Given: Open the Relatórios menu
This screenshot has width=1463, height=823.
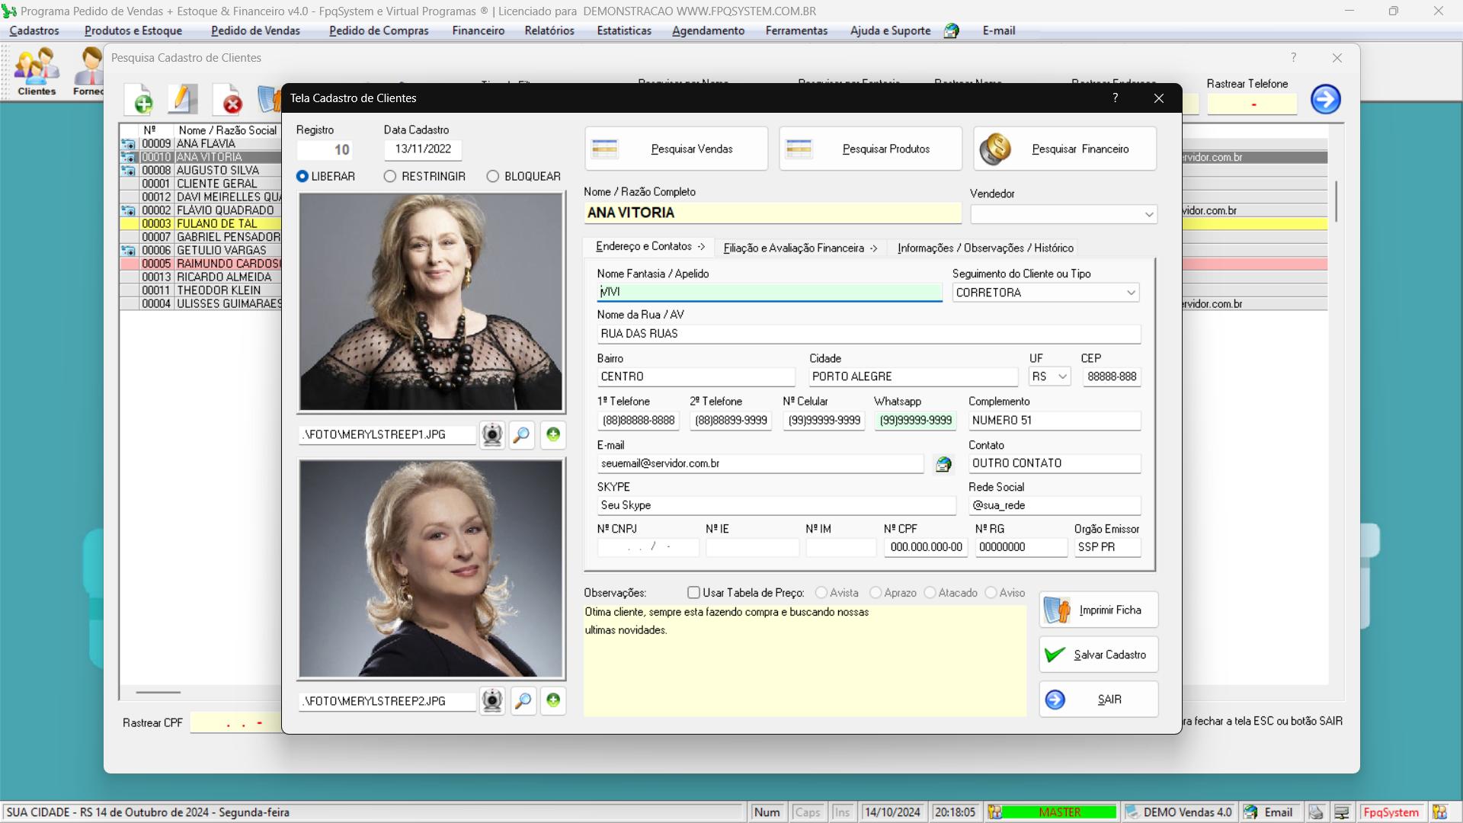Looking at the screenshot, I should [549, 30].
